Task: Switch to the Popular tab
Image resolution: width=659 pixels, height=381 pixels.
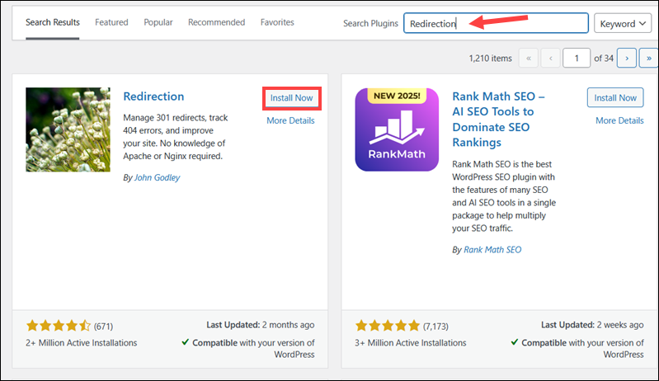Action: 158,22
